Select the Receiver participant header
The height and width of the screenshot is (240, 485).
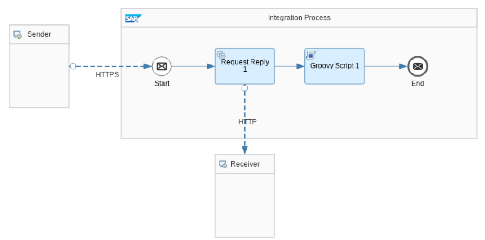pos(245,164)
